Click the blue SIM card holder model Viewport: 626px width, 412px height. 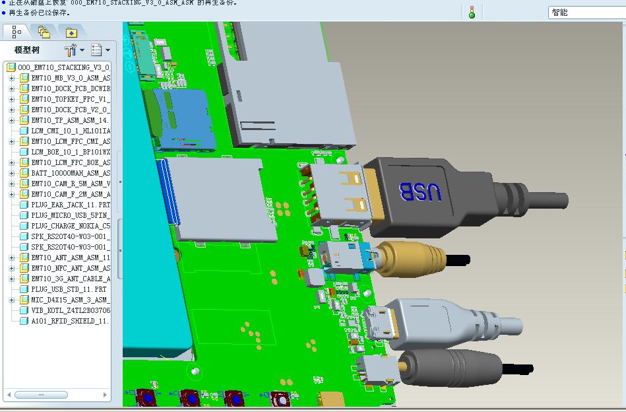183,120
